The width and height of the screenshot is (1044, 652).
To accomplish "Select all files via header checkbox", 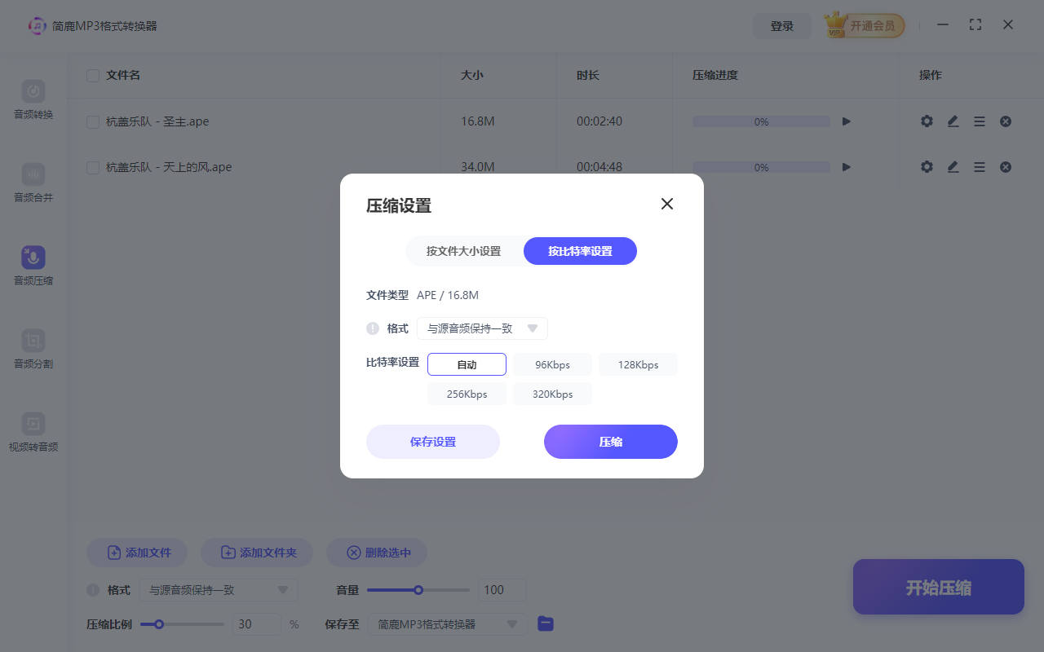I will [x=92, y=75].
